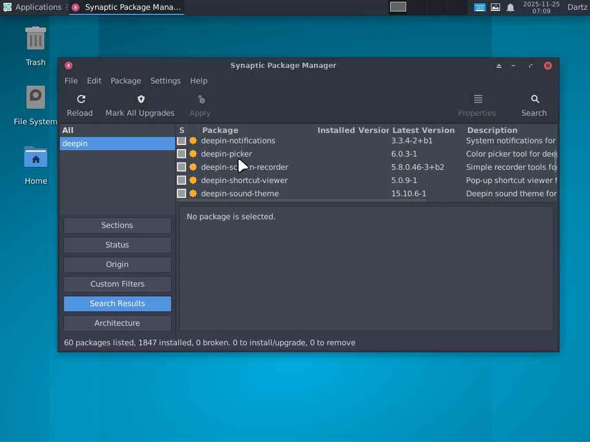
Task: Click 'Color picker tool' description cell
Action: 512,154
